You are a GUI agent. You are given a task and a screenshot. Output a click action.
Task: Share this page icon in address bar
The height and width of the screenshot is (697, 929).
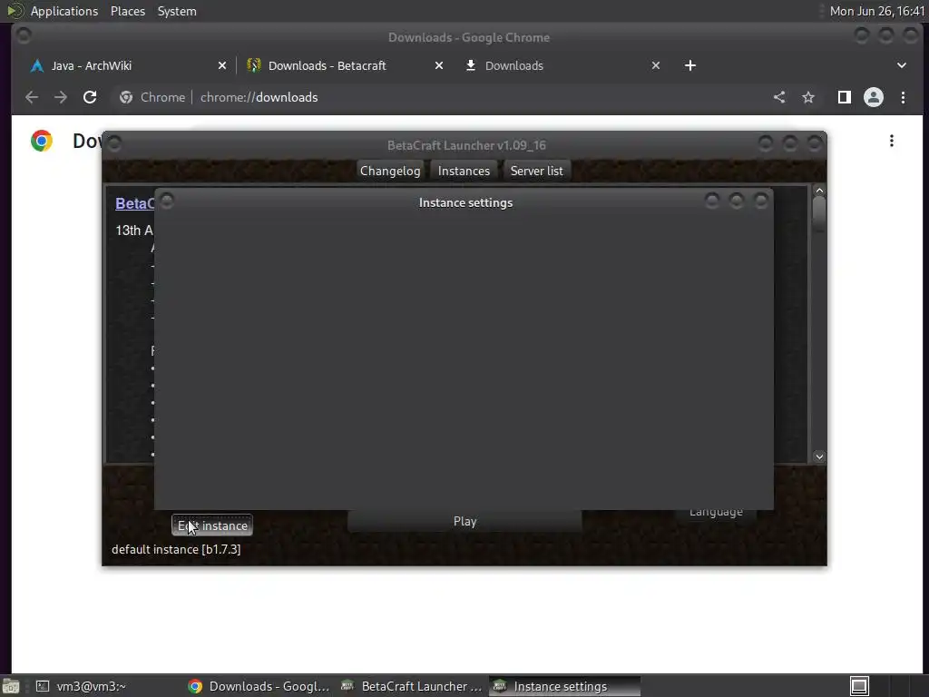point(779,97)
